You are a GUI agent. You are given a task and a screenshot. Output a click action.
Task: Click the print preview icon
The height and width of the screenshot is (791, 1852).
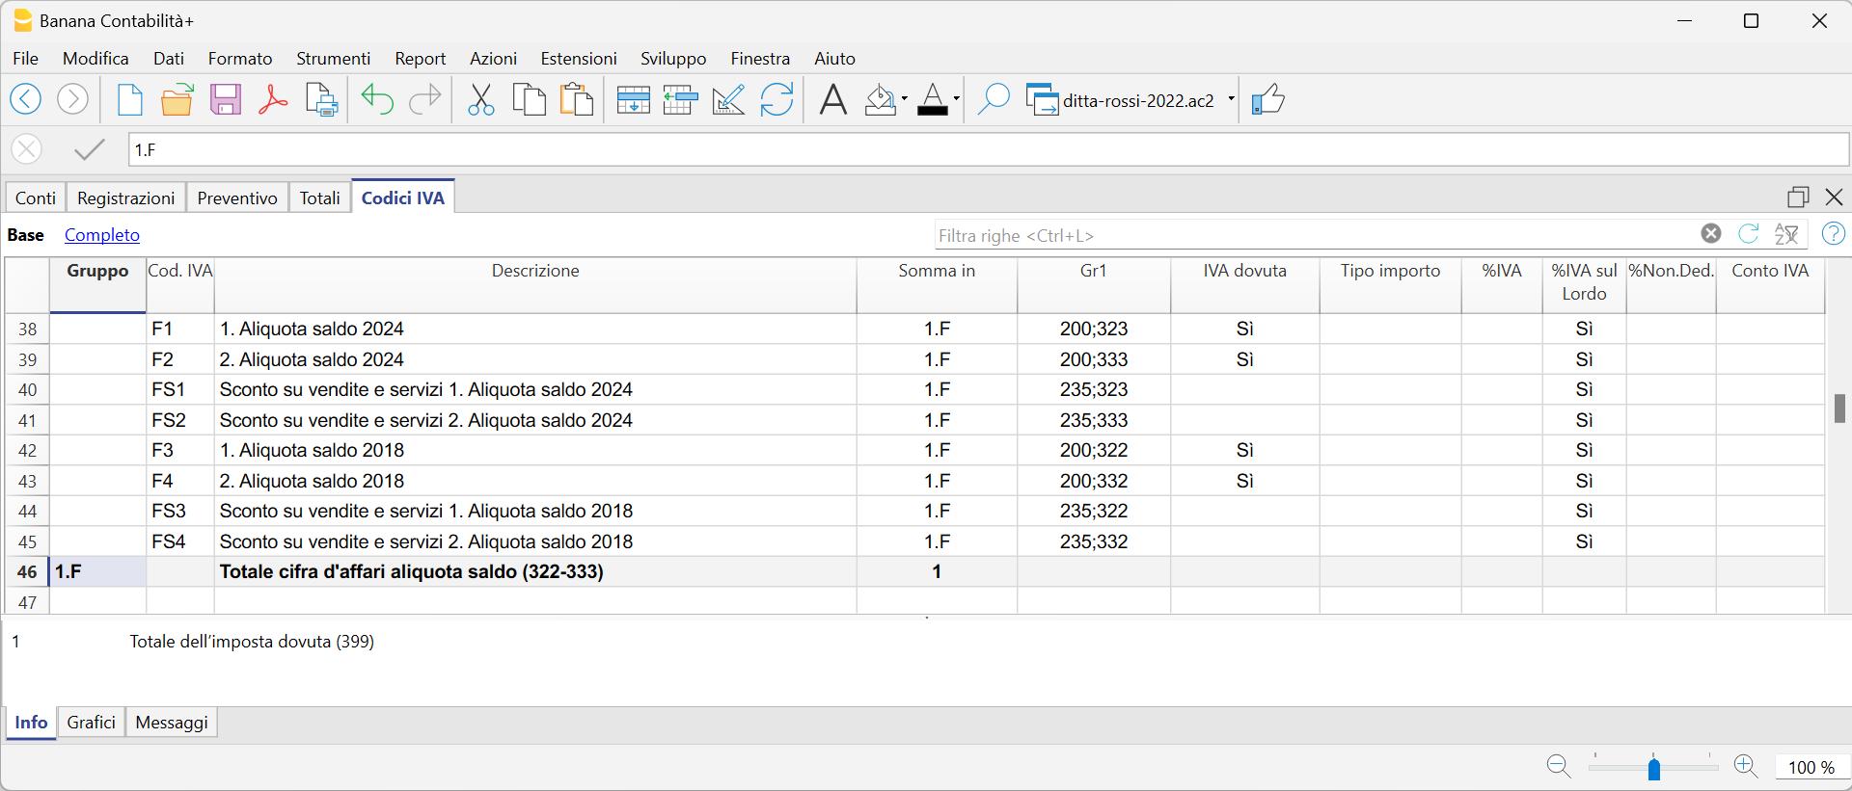coord(321,99)
